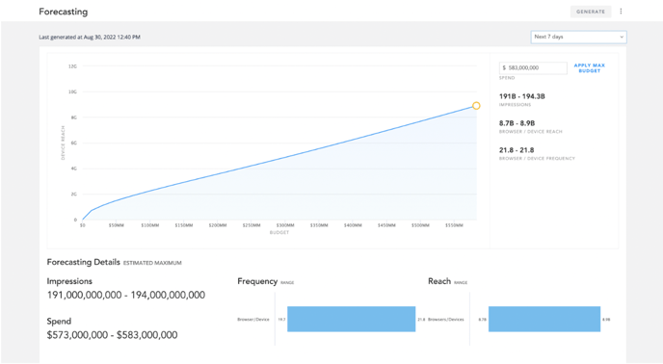
Task: Click the 12G label on device reach axis
Action: tap(72, 66)
